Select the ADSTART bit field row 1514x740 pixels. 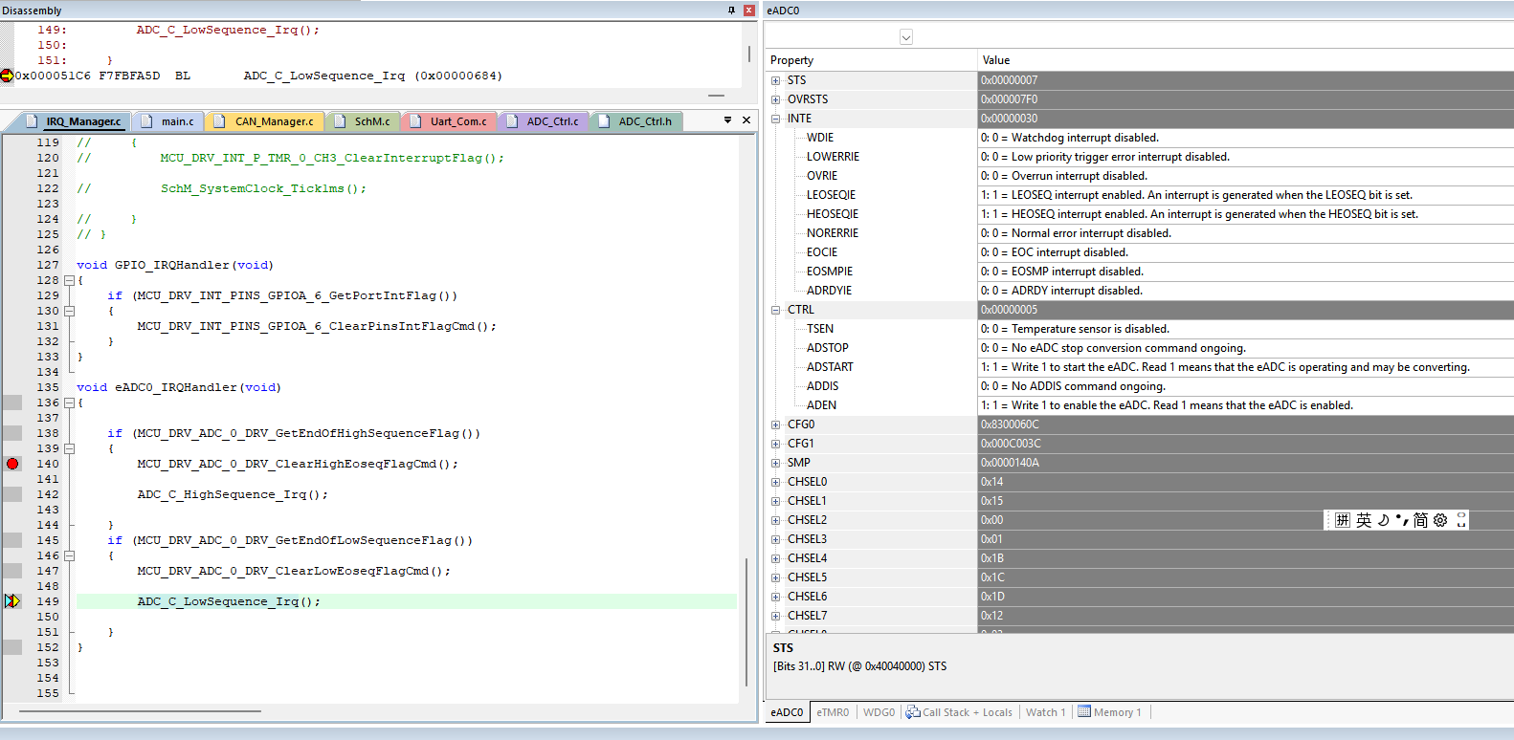coord(1140,367)
